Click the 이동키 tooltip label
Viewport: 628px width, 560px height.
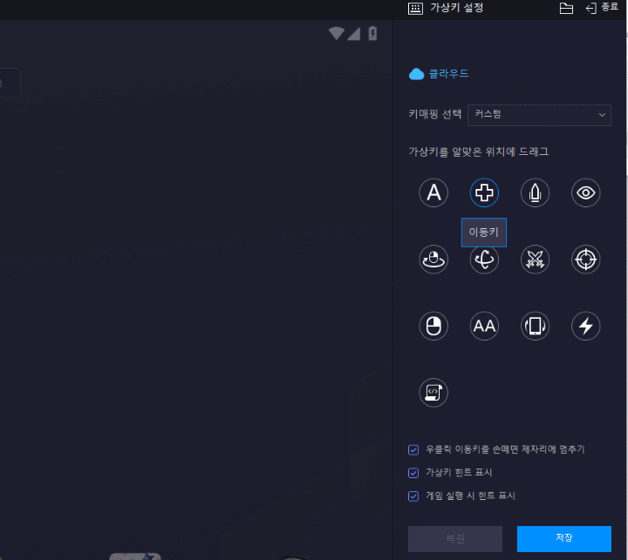pos(484,233)
